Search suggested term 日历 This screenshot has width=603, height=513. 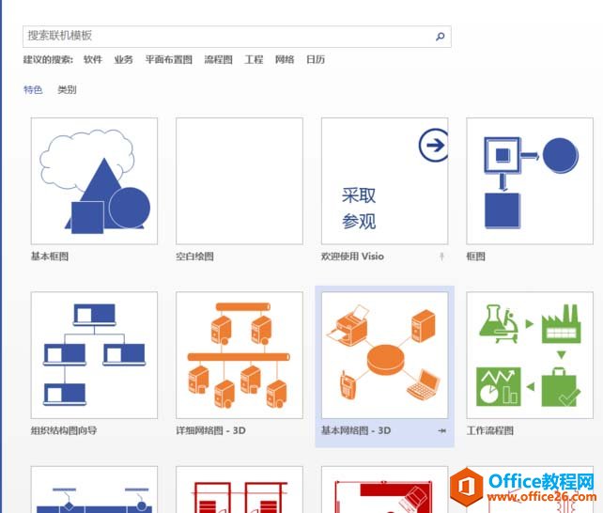pos(316,59)
